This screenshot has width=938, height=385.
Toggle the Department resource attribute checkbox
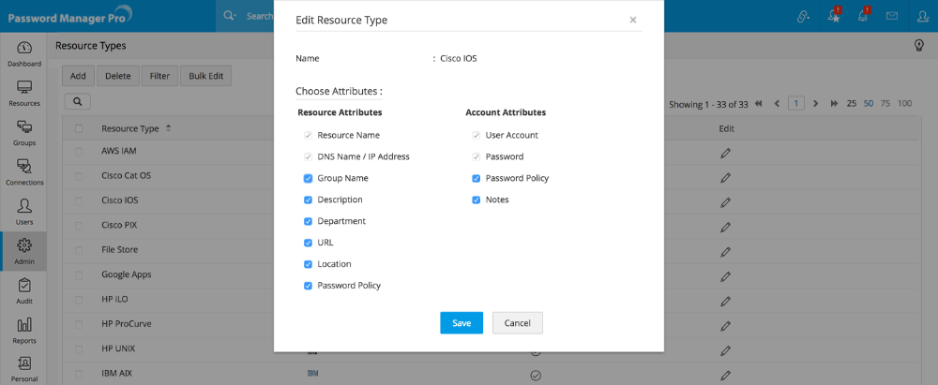point(308,221)
